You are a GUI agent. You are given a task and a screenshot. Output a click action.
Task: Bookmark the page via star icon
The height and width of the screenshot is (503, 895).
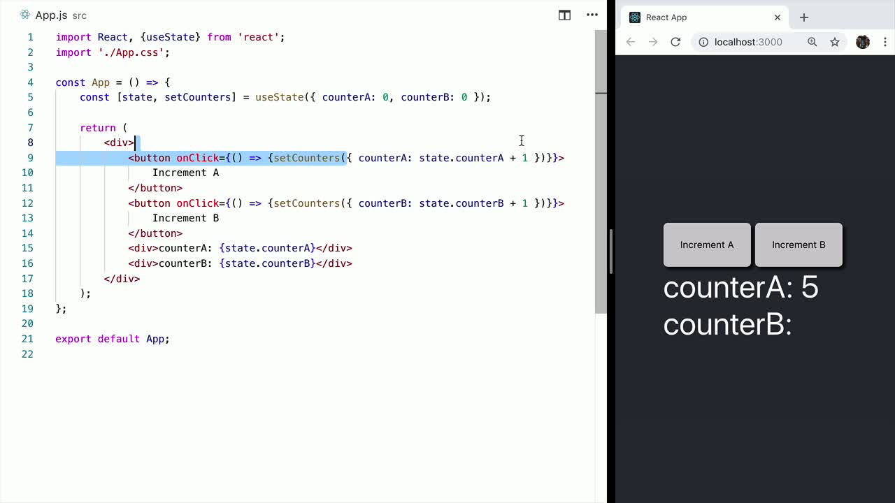tap(834, 42)
